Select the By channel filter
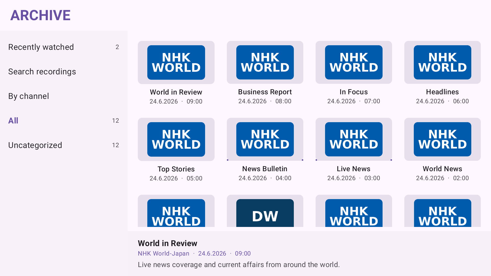This screenshot has height=276, width=491. point(64,96)
